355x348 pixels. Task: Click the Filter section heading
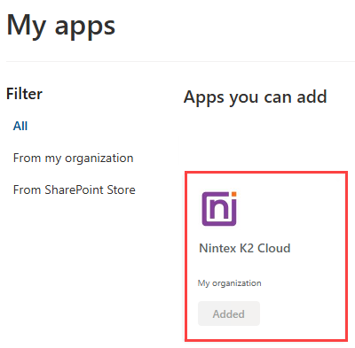pyautogui.click(x=24, y=94)
